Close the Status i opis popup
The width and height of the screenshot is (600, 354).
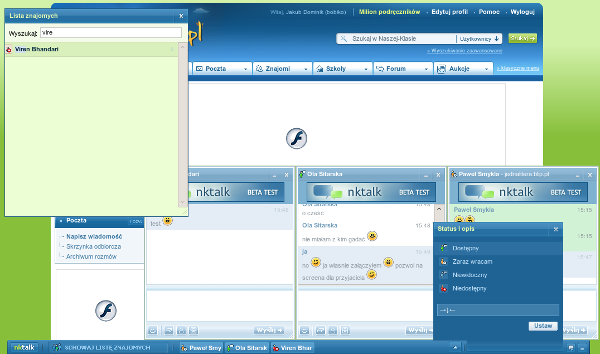[x=556, y=229]
